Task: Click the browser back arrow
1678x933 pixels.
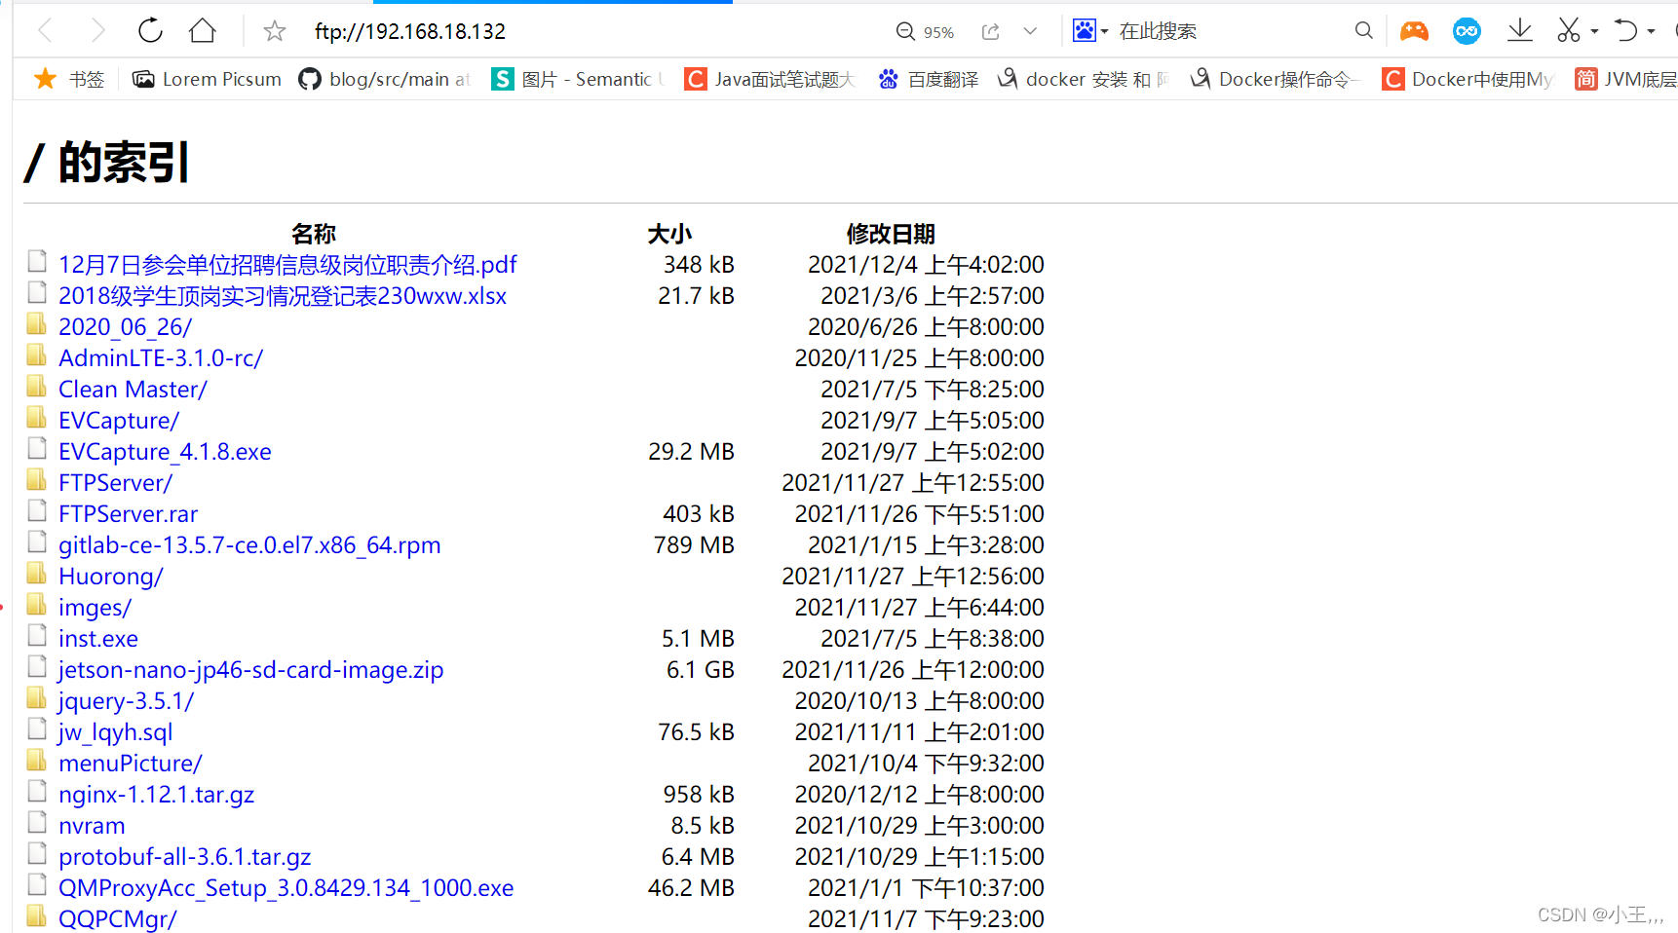Action: [45, 31]
